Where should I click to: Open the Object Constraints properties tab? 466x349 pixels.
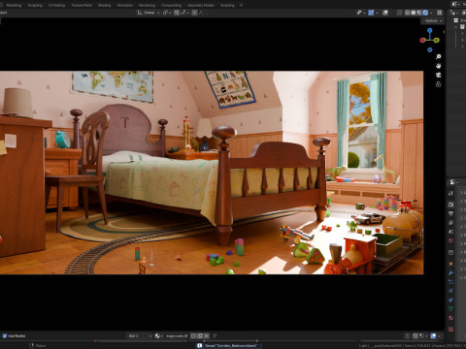451,300
